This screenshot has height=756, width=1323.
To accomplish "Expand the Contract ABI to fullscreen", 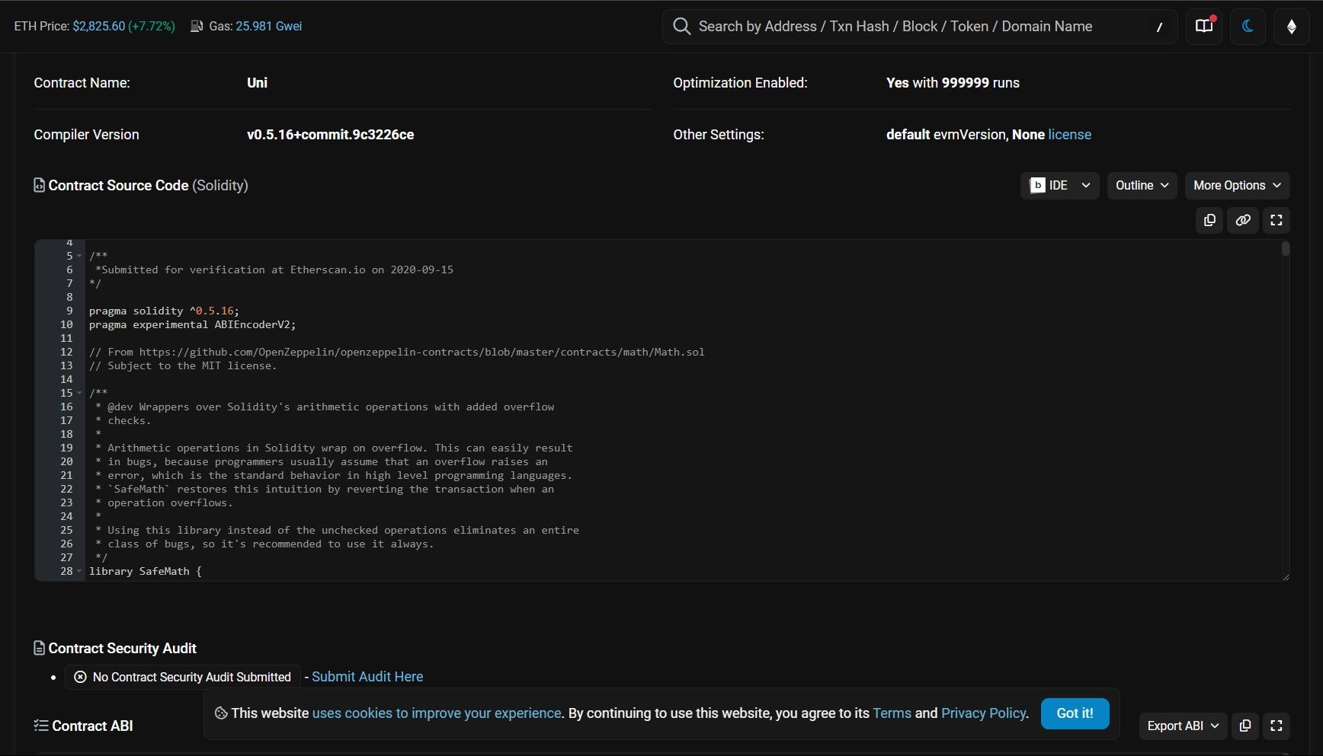I will point(1277,726).
